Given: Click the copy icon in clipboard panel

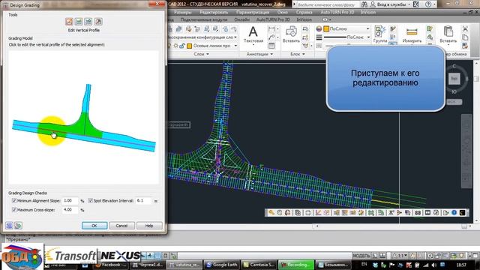Looking at the screenshot, I should (465, 37).
